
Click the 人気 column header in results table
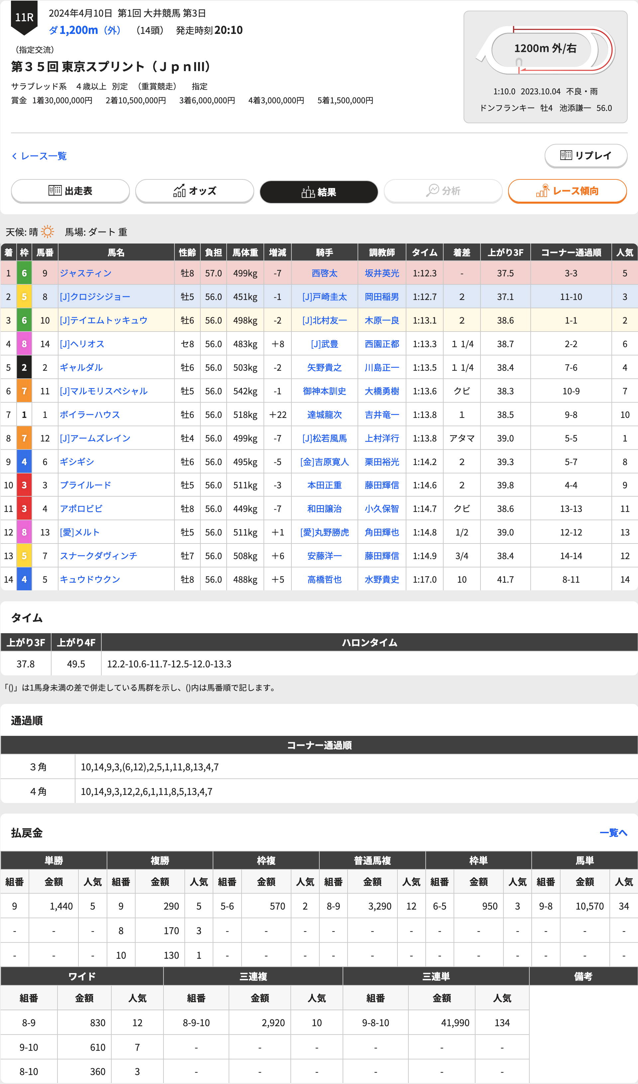(x=625, y=252)
